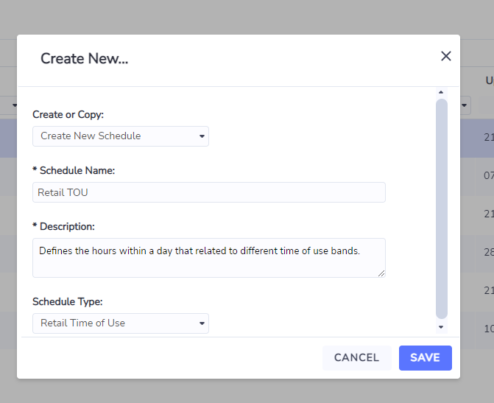This screenshot has width=494, height=403.
Task: Save the new schedule
Action: [x=426, y=358]
